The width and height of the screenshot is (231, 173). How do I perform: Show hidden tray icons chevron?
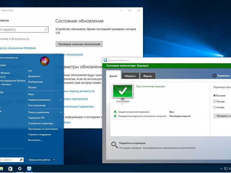[x=221, y=169]
